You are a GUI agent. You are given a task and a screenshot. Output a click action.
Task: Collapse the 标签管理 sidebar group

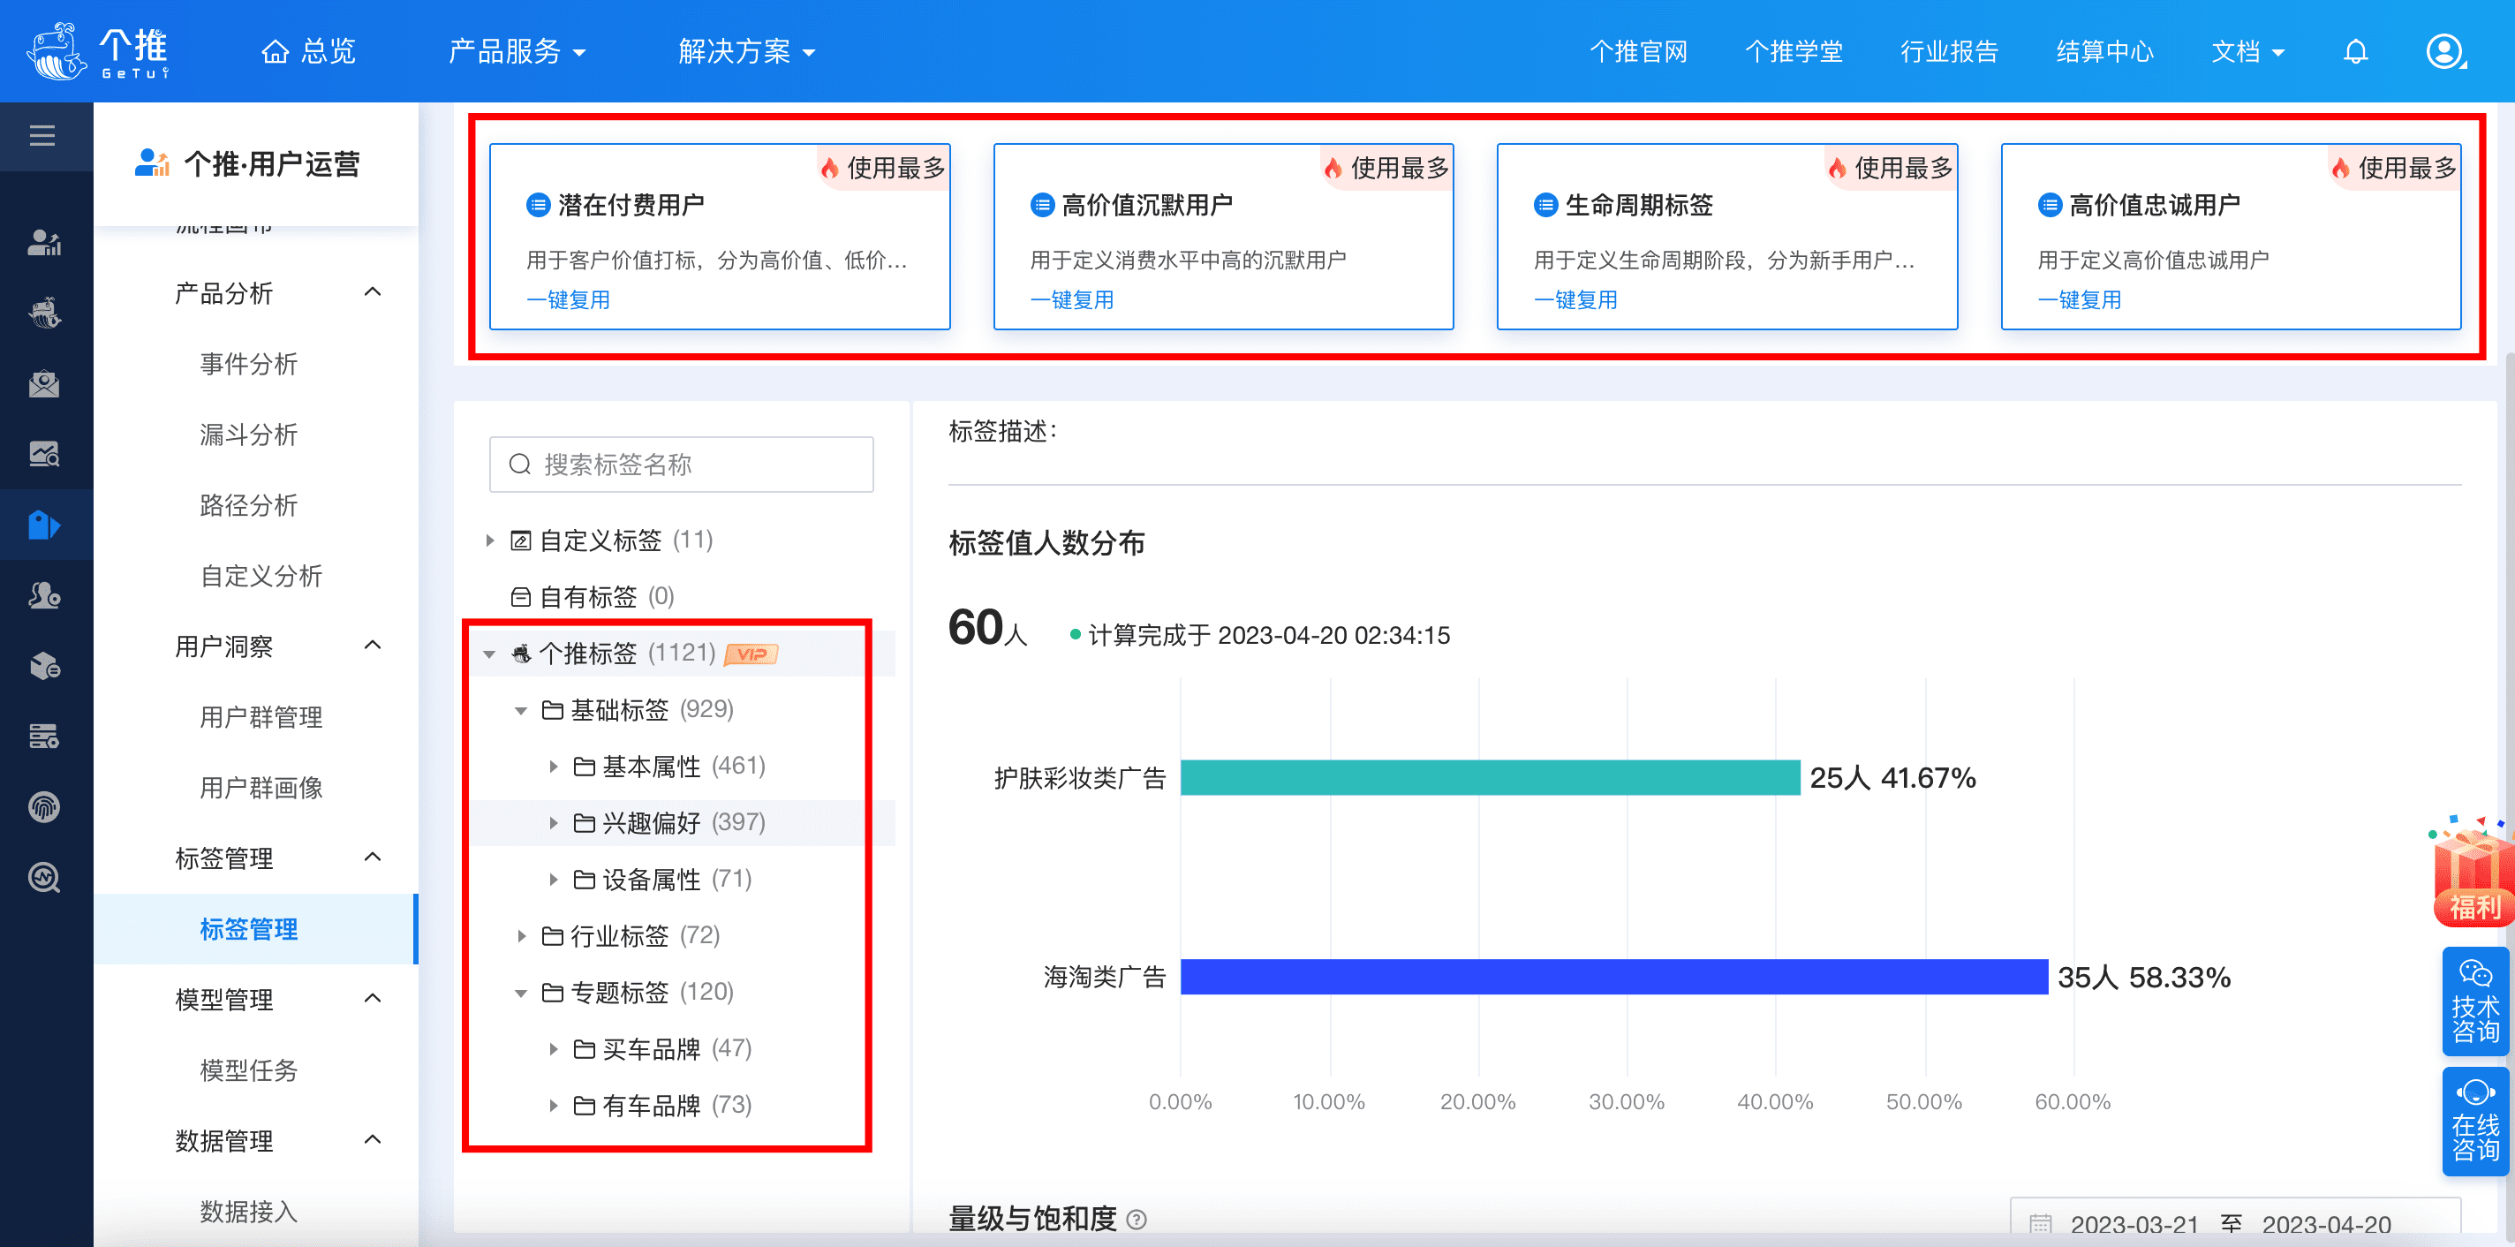pyautogui.click(x=373, y=858)
